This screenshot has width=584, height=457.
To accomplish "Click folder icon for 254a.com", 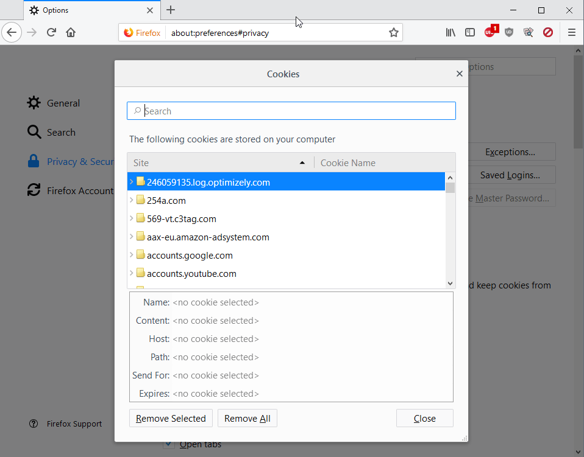I will point(140,200).
